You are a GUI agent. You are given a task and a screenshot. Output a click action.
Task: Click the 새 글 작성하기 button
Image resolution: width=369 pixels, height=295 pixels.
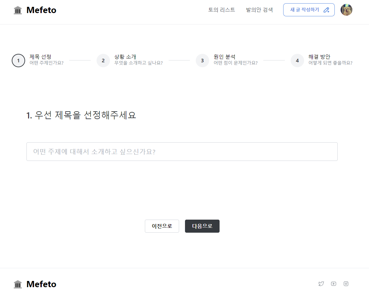pos(309,10)
